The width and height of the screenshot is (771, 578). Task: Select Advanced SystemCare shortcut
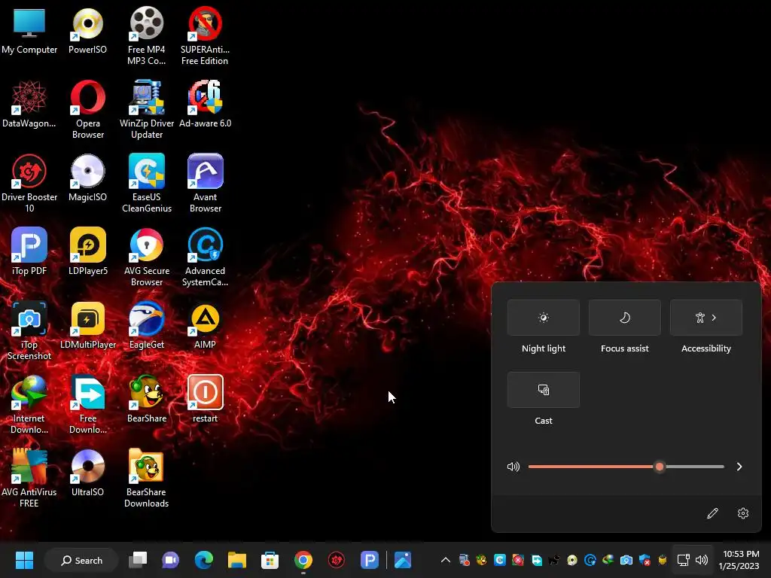point(205,257)
